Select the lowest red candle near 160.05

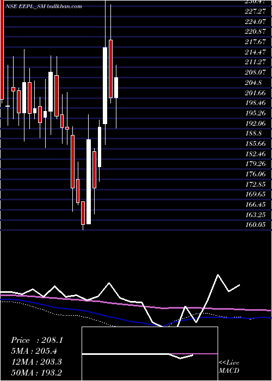pos(83,213)
